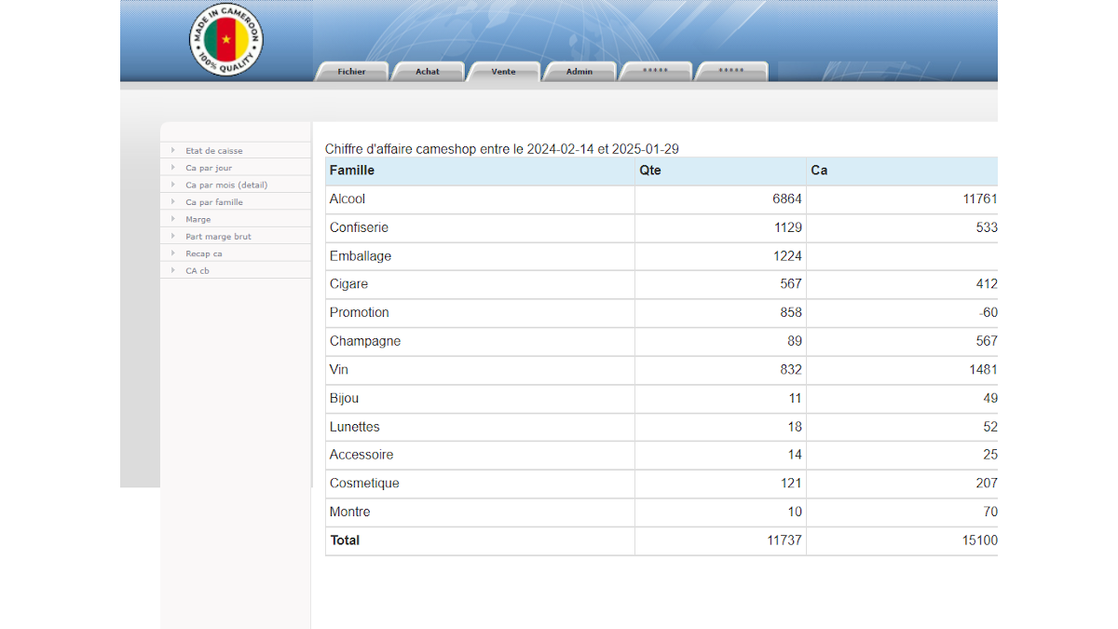Image resolution: width=1118 pixels, height=629 pixels.
Task: Click arrow bullet beside Part marge brut
Action: point(172,236)
